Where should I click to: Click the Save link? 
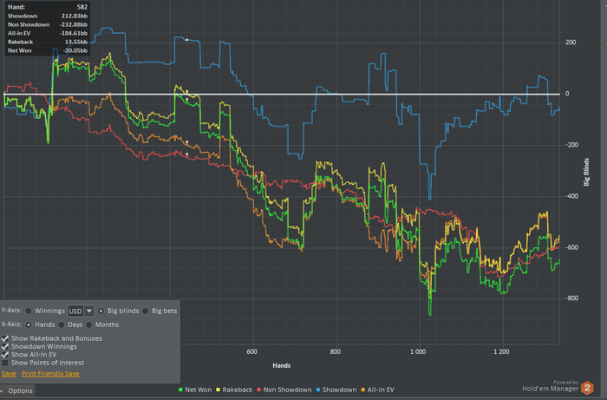9,374
